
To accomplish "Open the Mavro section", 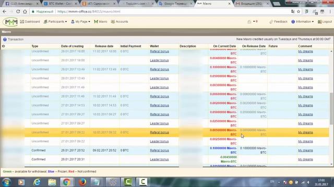I will (101, 22).
